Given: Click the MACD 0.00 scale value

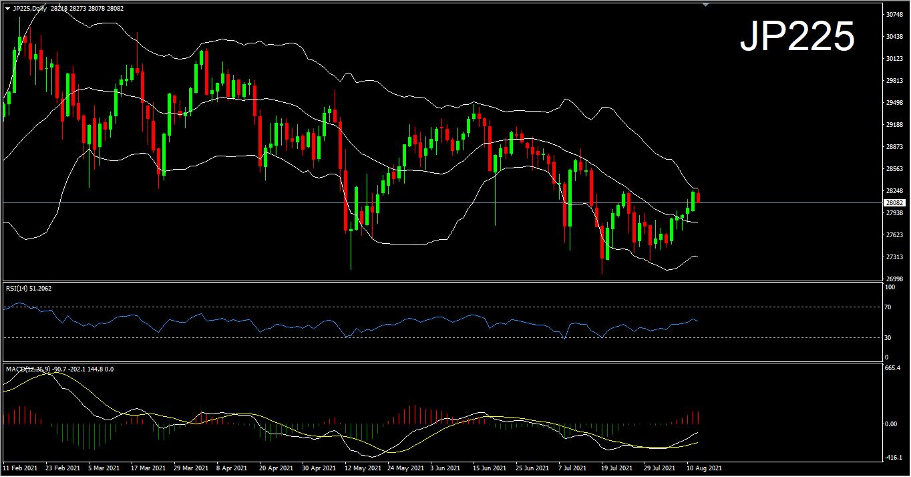Looking at the screenshot, I should click(x=890, y=424).
